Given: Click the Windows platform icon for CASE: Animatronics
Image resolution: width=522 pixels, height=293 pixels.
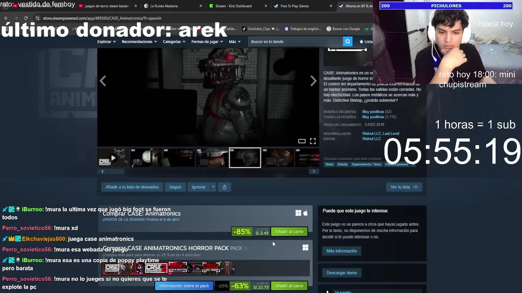Looking at the screenshot, I should coord(298,213).
